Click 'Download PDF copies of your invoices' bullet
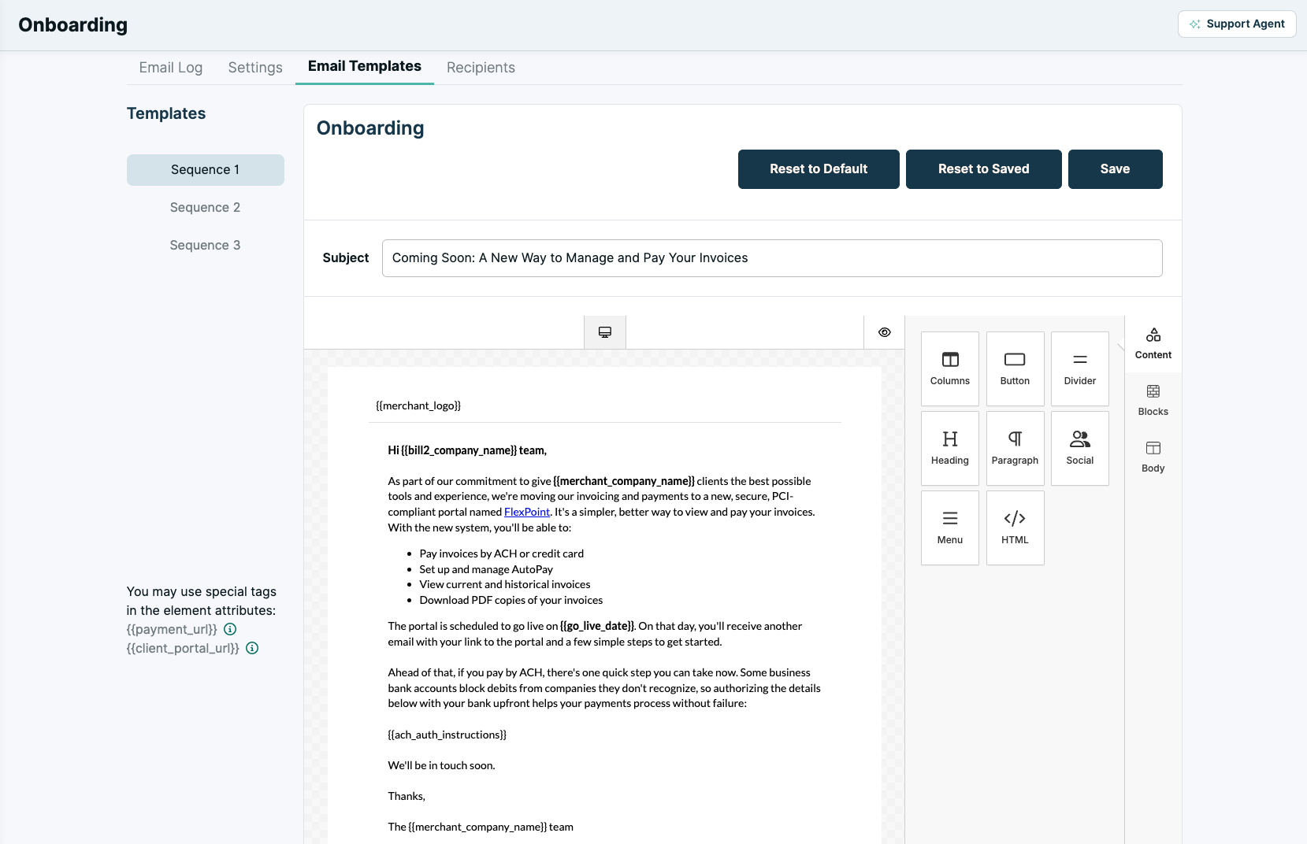Viewport: 1307px width, 844px height. tap(511, 600)
